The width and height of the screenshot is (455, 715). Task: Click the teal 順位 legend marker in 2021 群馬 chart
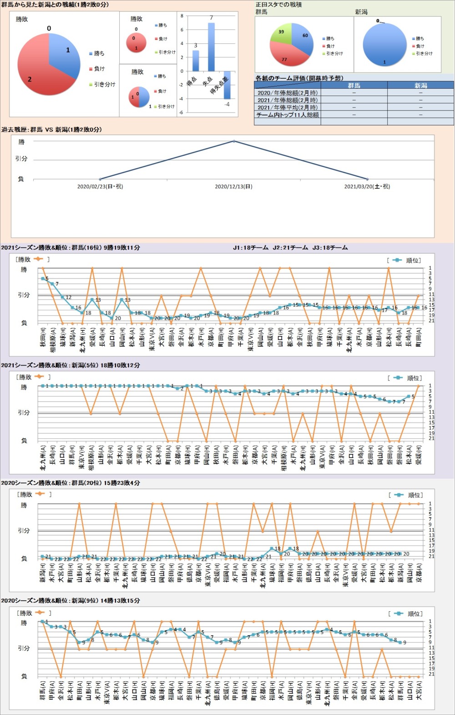(397, 260)
